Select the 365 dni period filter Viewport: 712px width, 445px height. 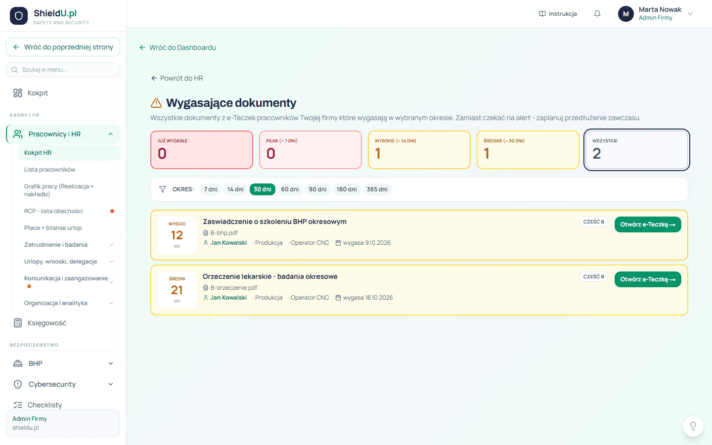[x=377, y=189]
